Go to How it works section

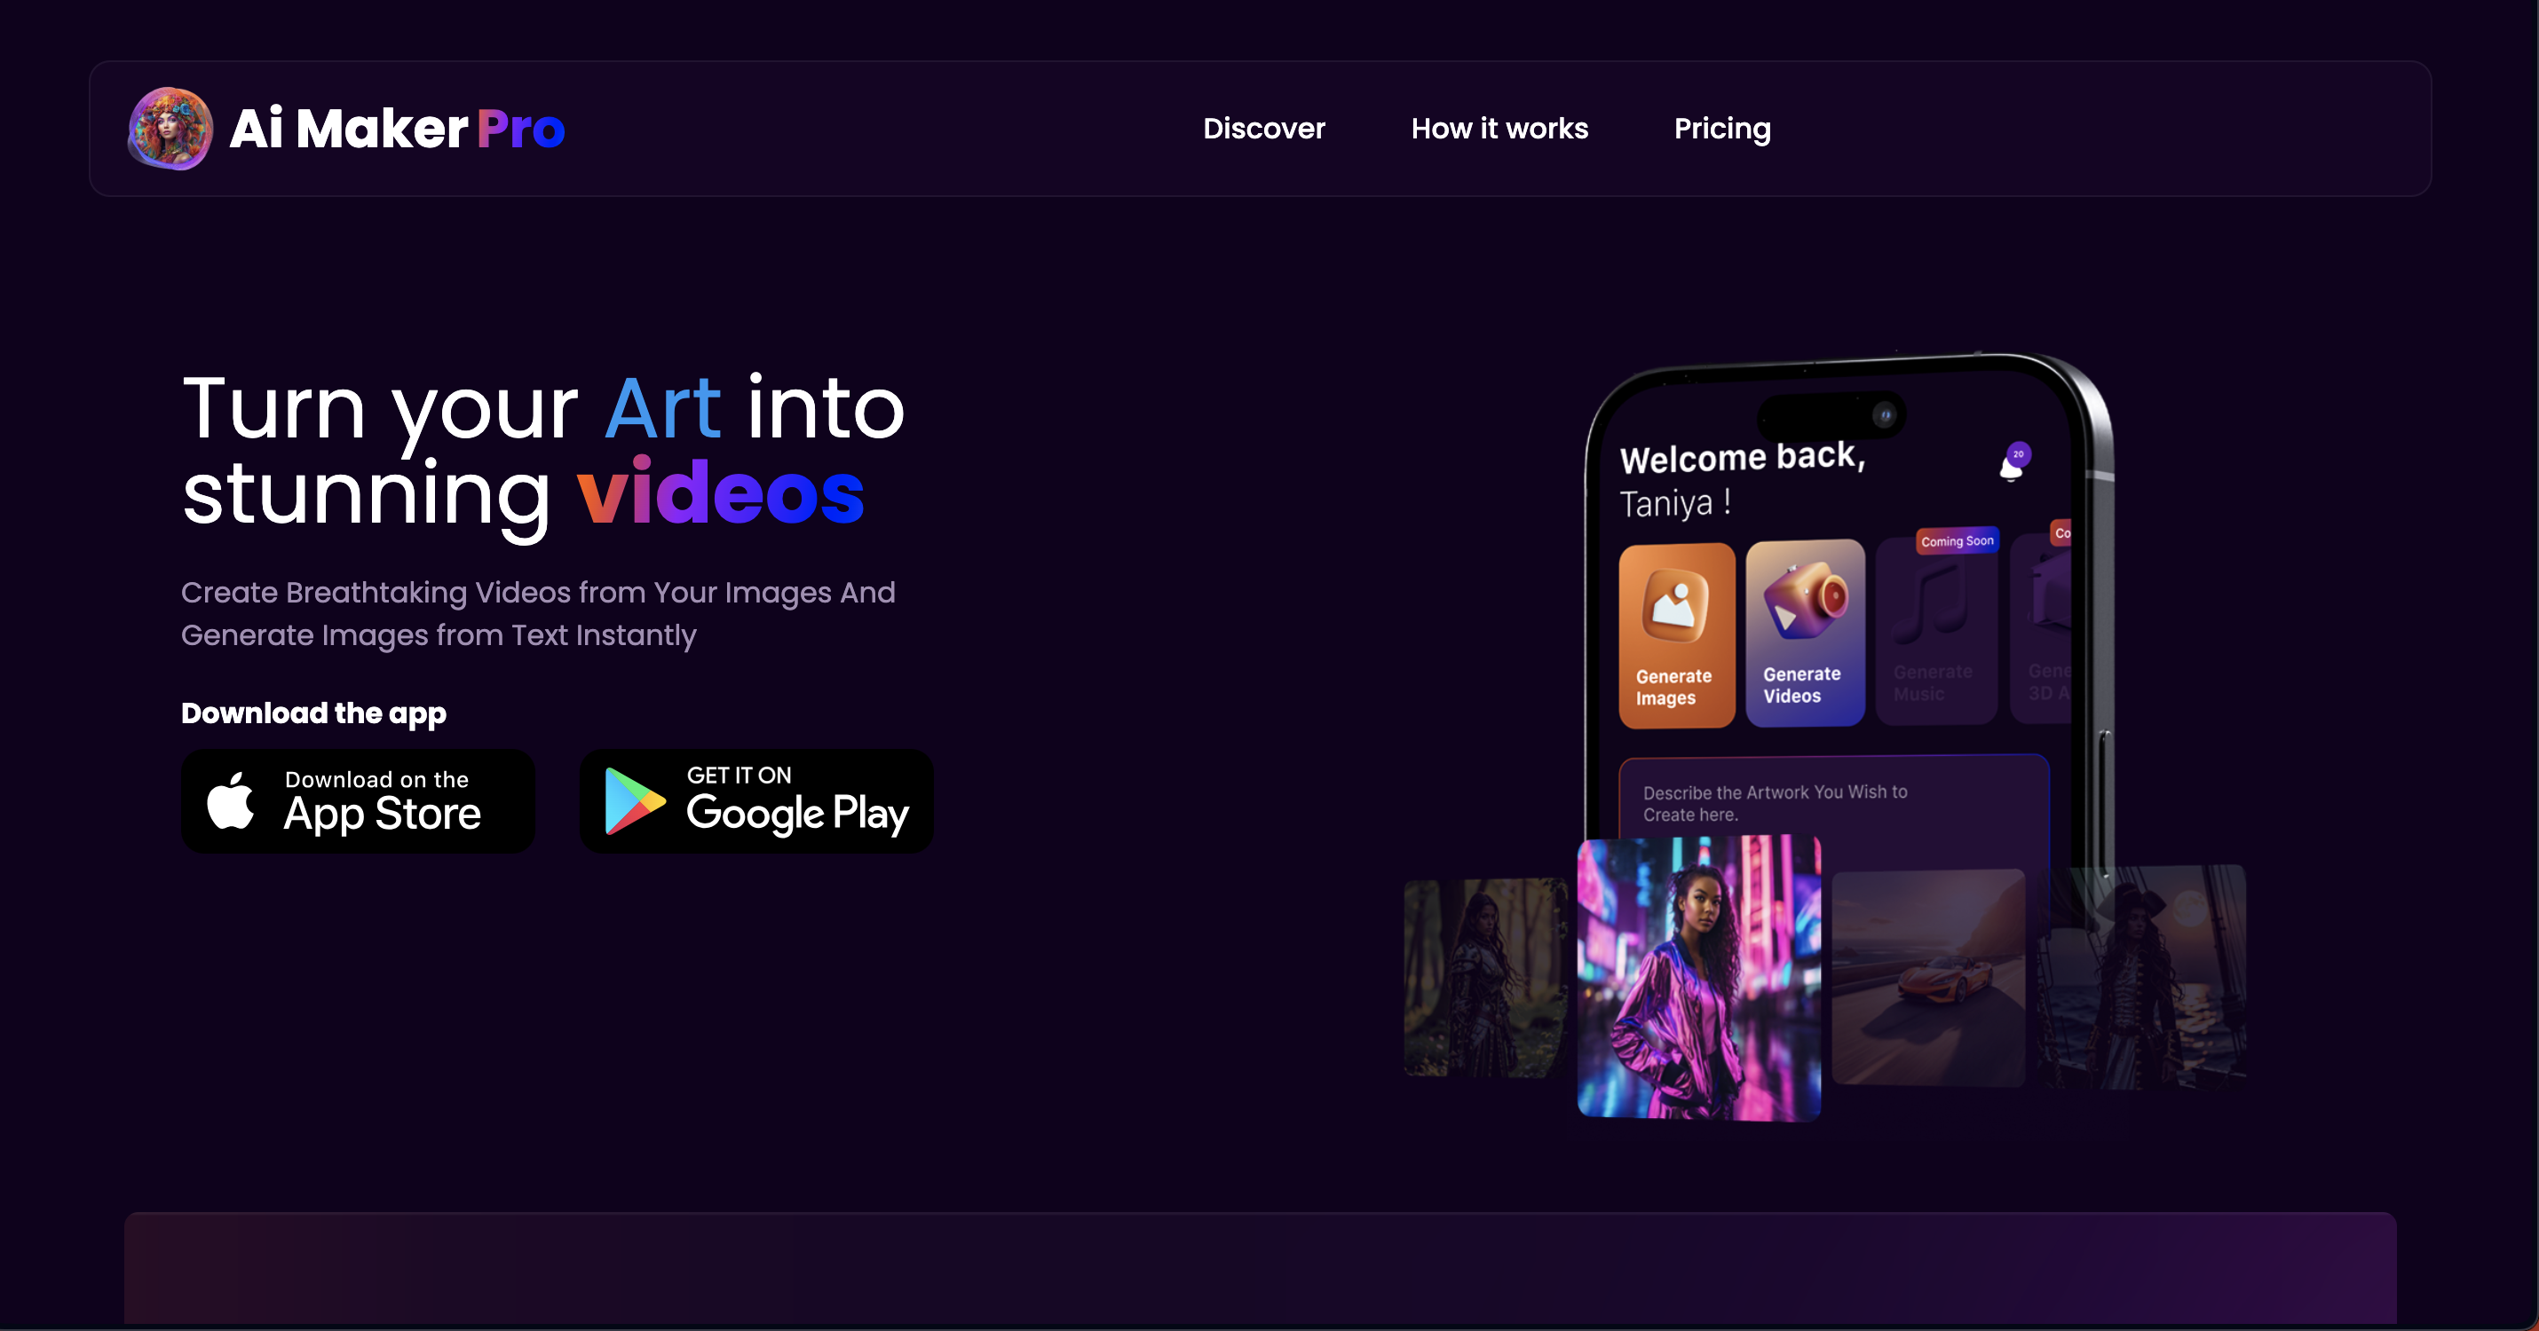(x=1499, y=129)
